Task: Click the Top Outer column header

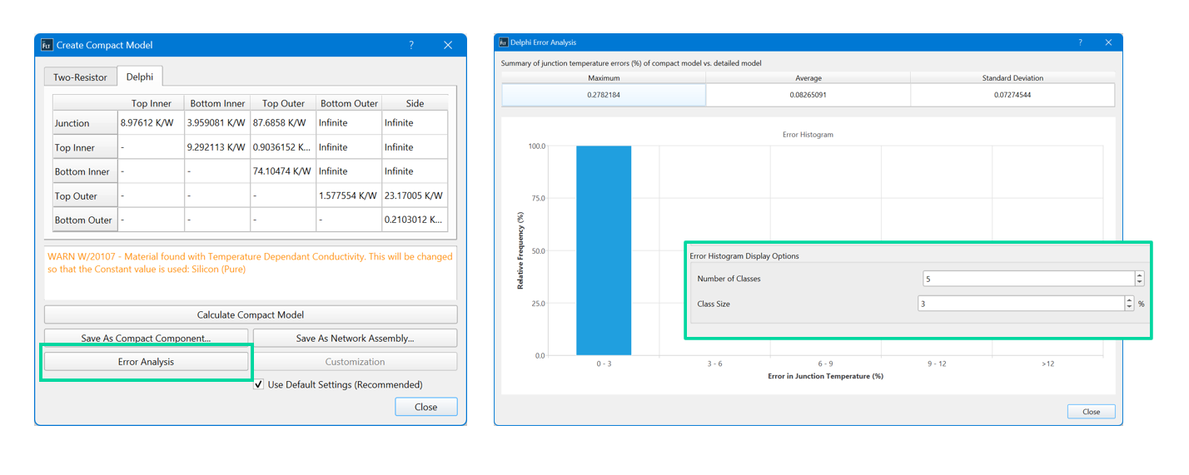Action: tap(283, 103)
